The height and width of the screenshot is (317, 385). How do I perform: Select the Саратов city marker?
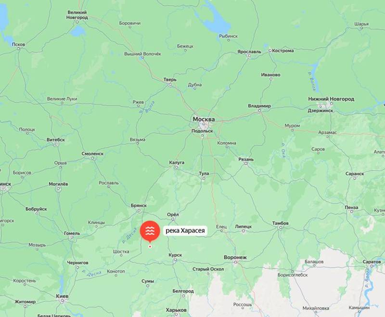pos(372,266)
